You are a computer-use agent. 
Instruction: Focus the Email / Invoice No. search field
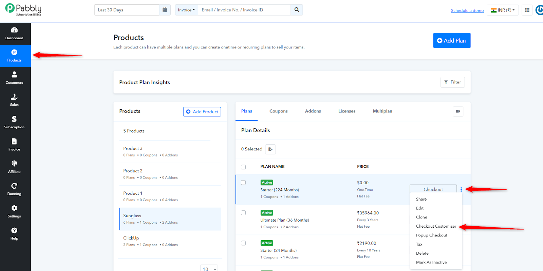click(244, 10)
